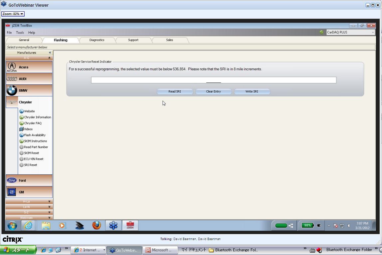The height and width of the screenshot is (255, 382).
Task: Click the film icon beside Videos
Action: point(21,129)
